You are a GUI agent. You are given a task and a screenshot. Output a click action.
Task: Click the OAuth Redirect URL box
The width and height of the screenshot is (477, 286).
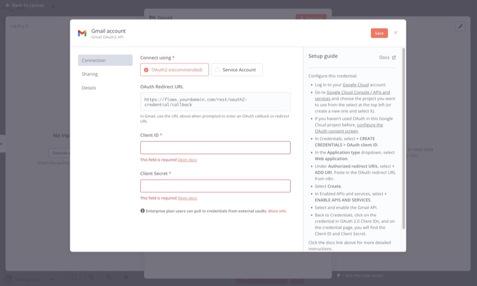[216, 102]
